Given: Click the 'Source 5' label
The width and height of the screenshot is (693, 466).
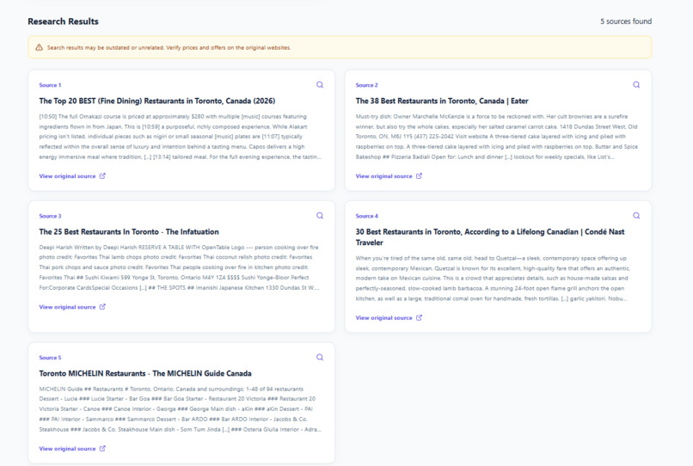Looking at the screenshot, I should coord(50,357).
